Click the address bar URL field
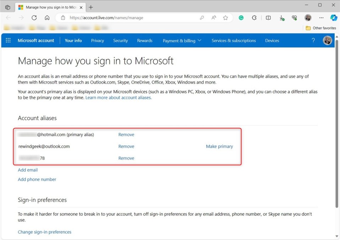This screenshot has height=240, width=340. (x=131, y=18)
